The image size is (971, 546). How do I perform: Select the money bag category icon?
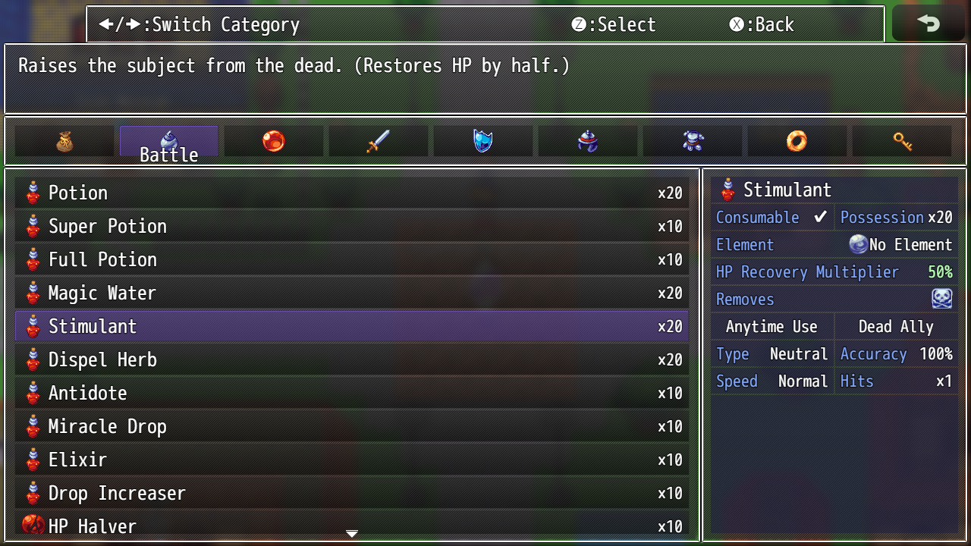point(64,141)
